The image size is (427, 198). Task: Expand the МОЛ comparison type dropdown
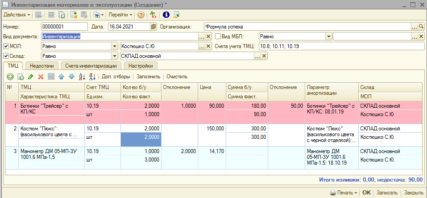(x=114, y=46)
